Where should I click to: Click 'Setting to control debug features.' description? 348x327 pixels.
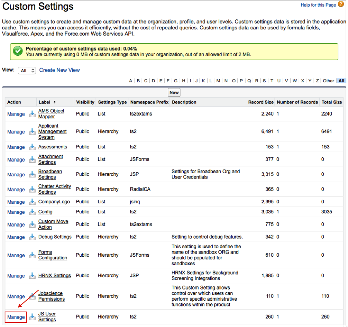coord(207,237)
